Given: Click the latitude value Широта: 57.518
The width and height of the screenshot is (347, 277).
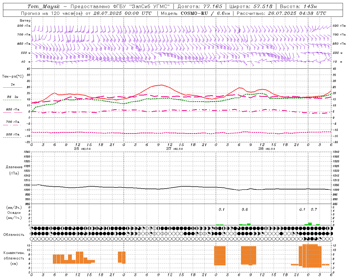Looking at the screenshot, I should click(251, 6).
